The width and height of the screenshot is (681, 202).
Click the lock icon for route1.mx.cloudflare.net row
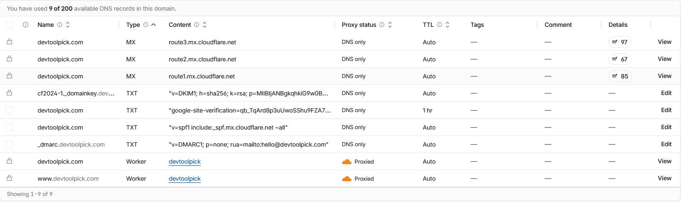[9, 76]
